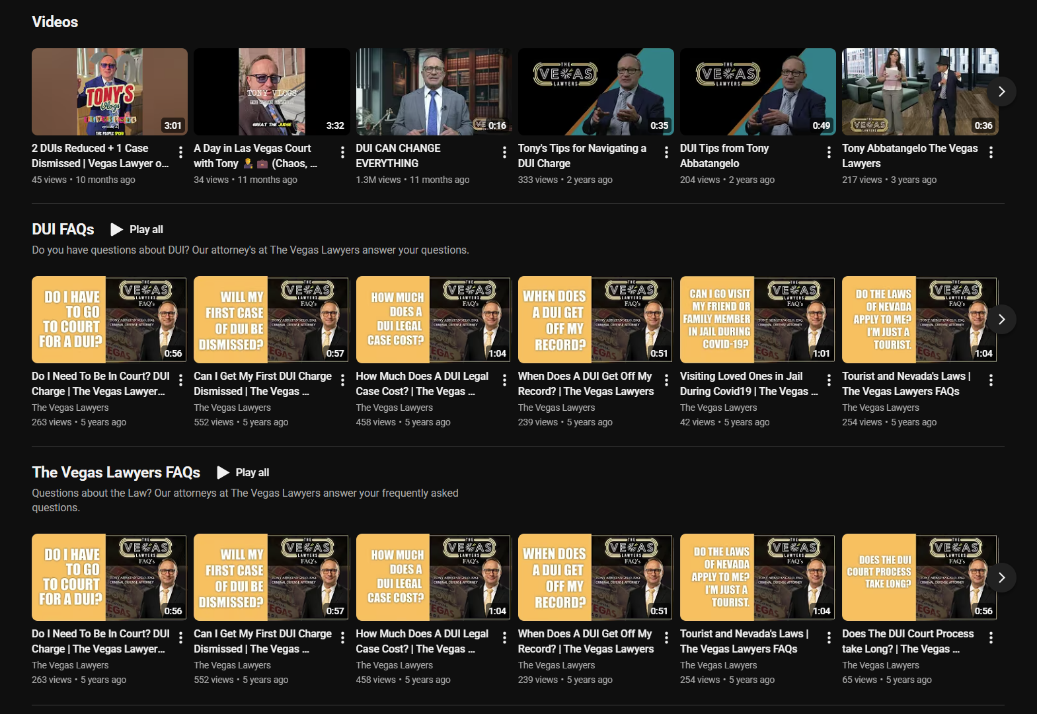Image resolution: width=1037 pixels, height=714 pixels.
Task: Open options for 'First DUI Charge Dismissed' in DUI FAQs
Action: point(342,380)
